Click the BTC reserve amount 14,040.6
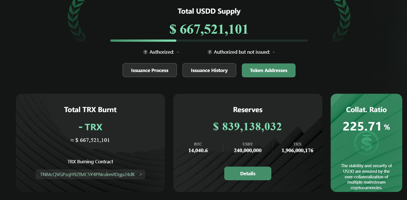Image resolution: width=407 pixels, height=200 pixels. pos(198,150)
